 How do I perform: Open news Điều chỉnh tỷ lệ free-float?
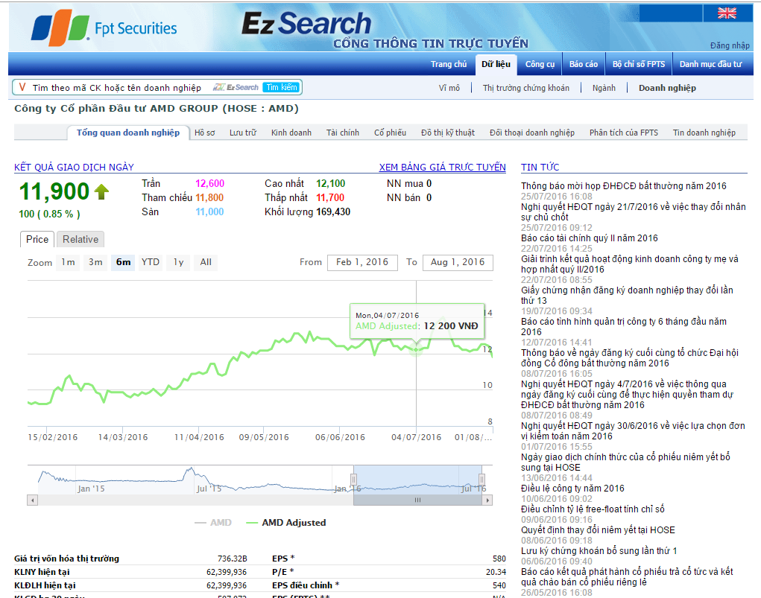pyautogui.click(x=593, y=509)
